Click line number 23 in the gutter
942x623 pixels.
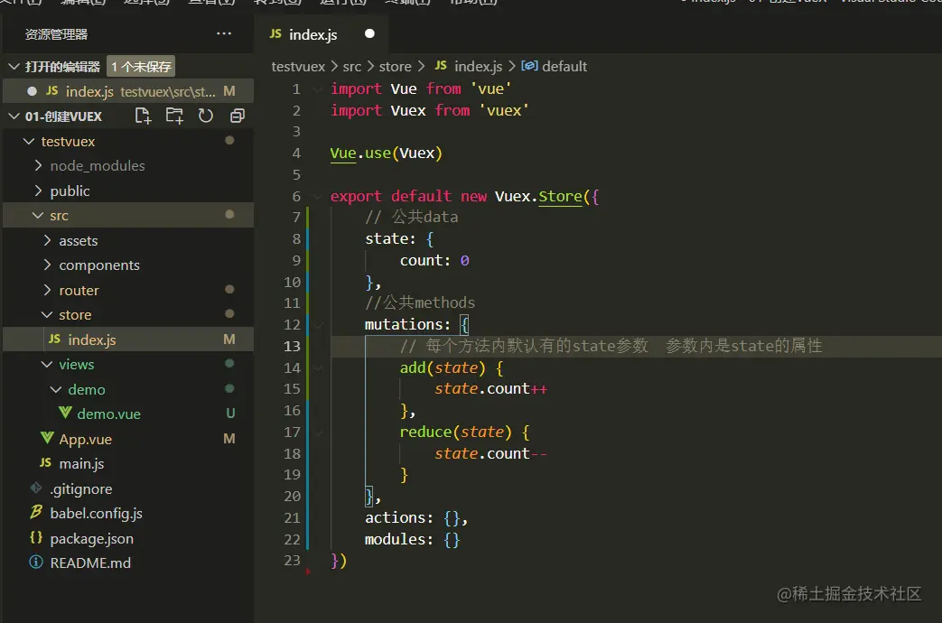click(292, 561)
